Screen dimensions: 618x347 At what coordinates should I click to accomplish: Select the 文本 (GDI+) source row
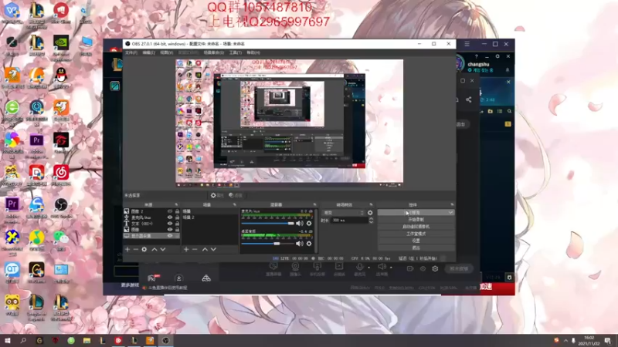click(151, 224)
